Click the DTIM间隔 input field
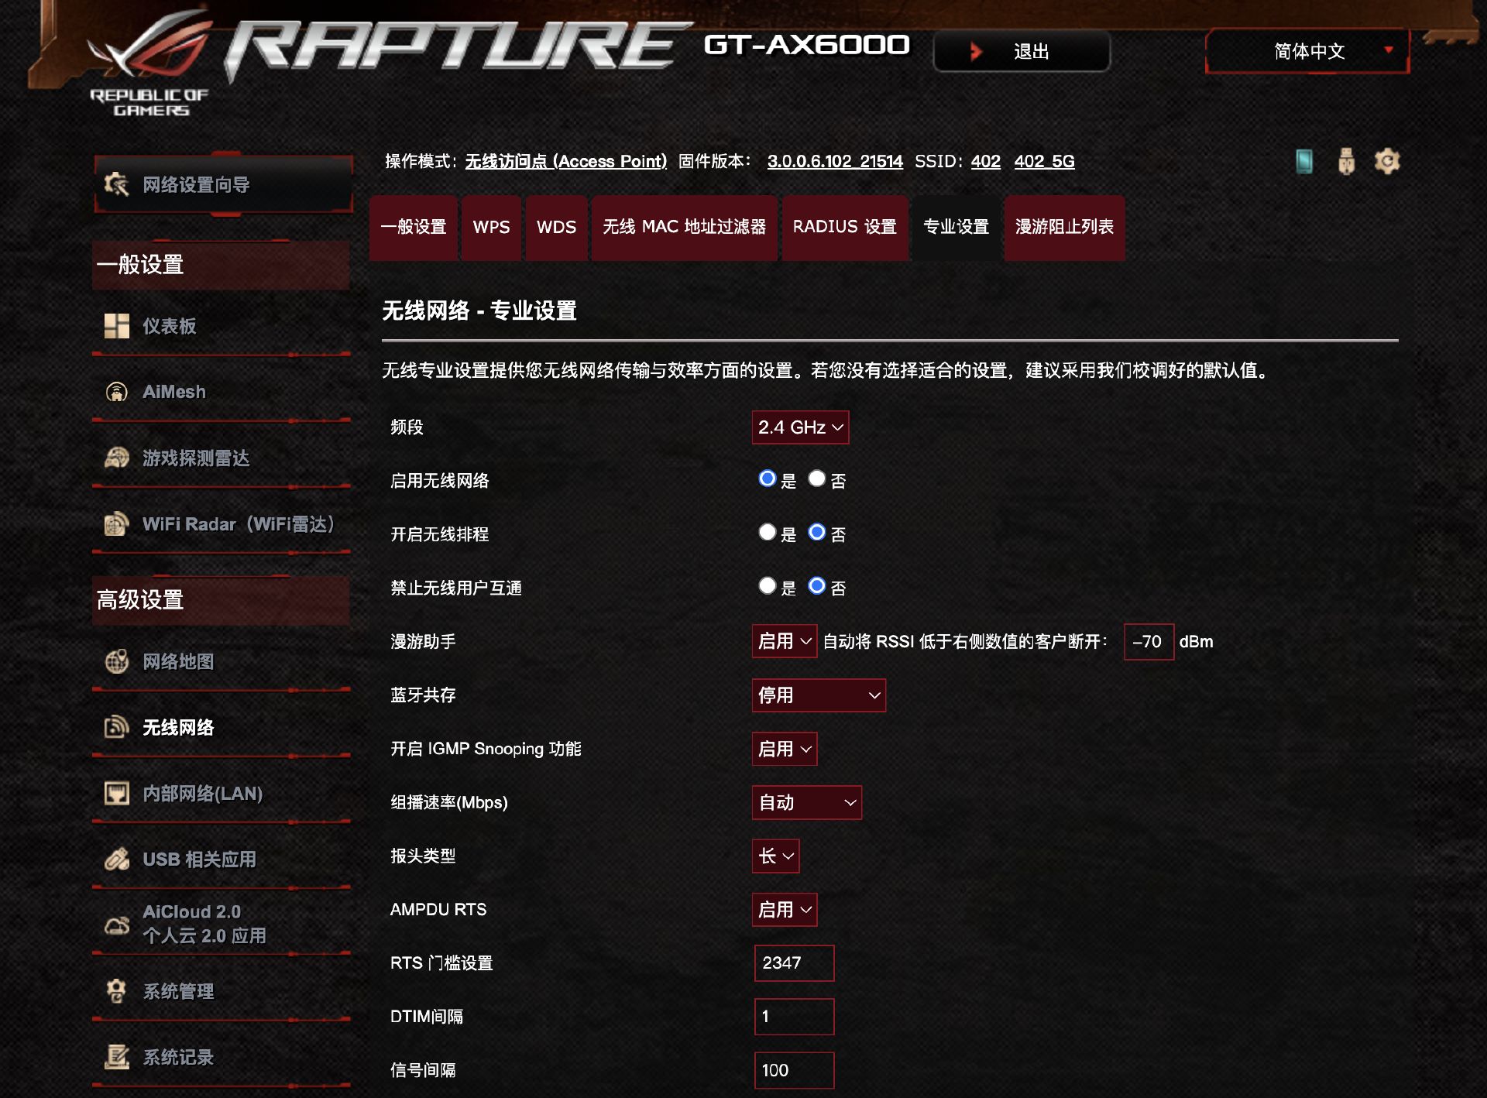This screenshot has height=1098, width=1487. pos(794,1016)
